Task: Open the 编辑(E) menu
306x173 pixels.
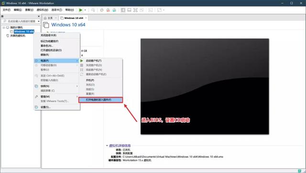Action: point(18,10)
